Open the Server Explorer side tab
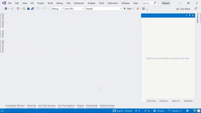201x113 pixels. 3,20
